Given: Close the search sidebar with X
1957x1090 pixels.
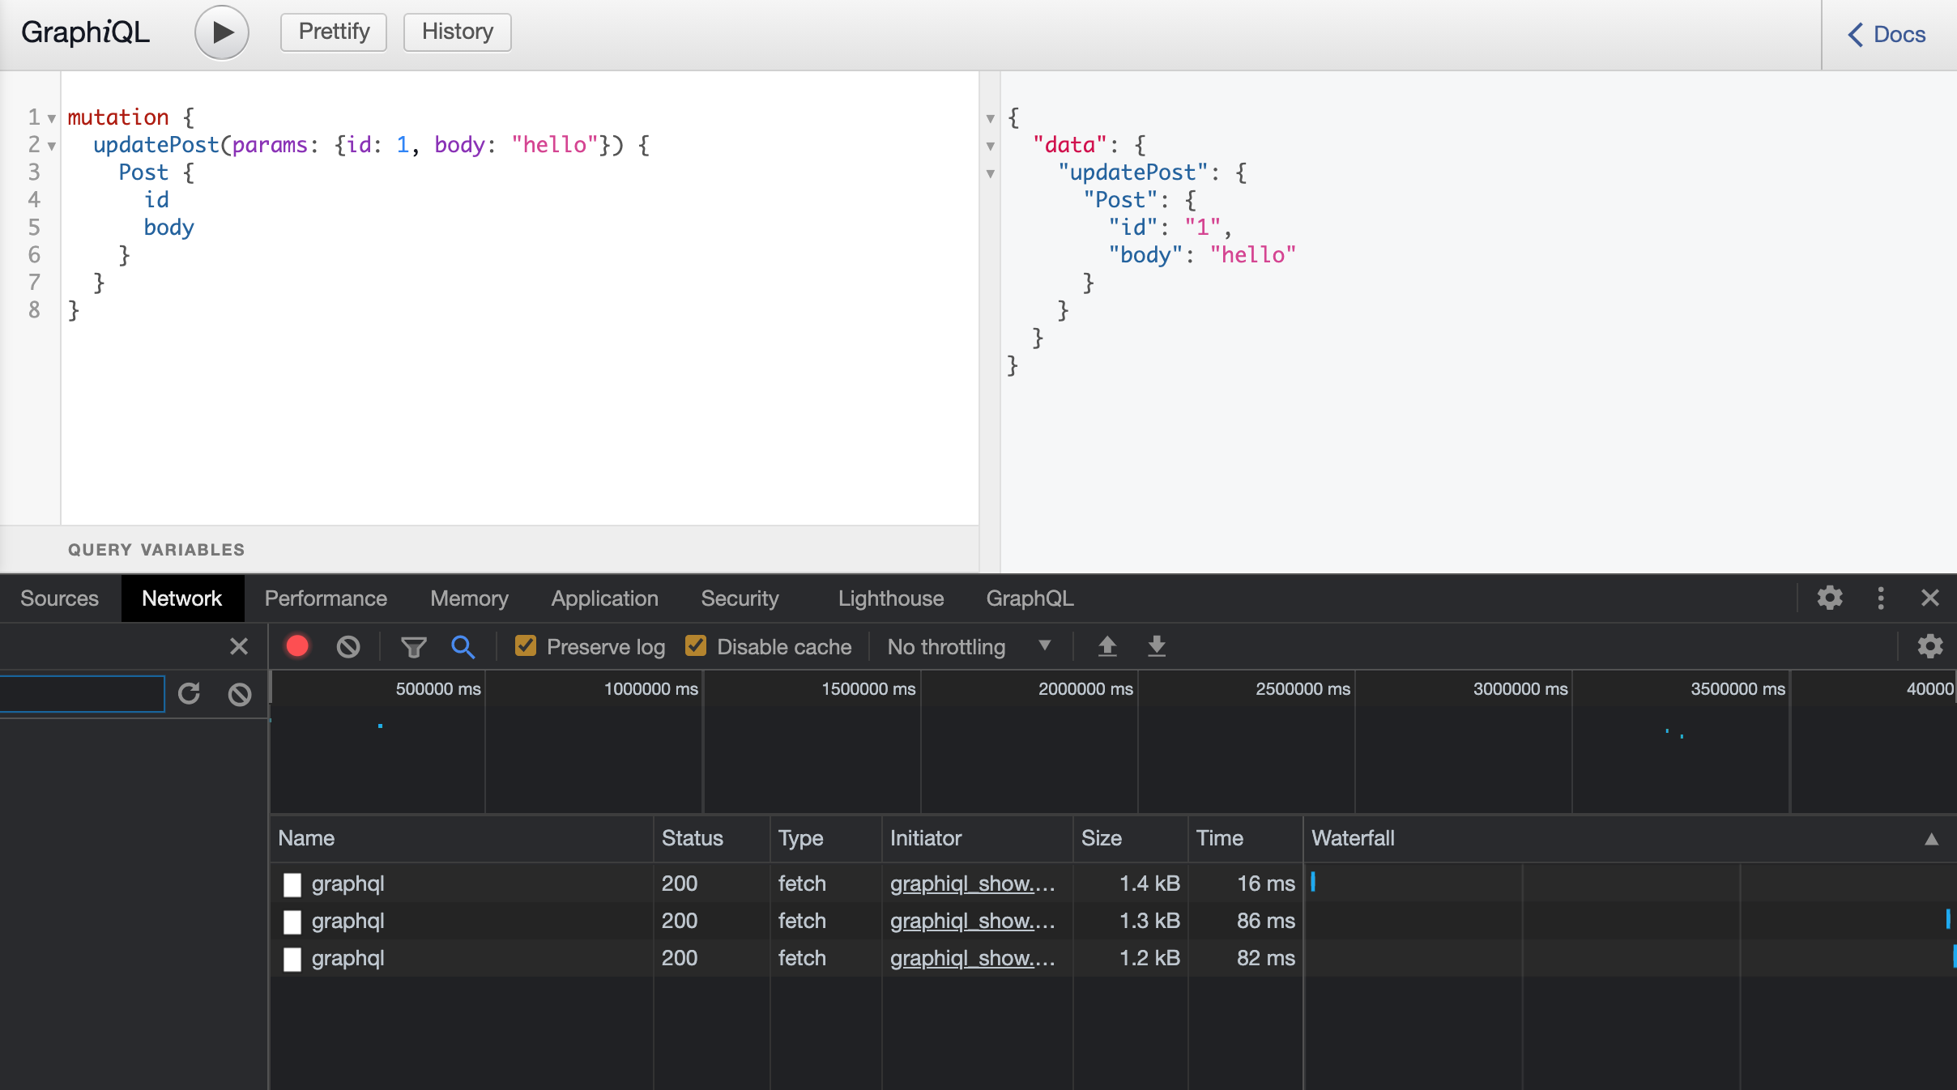Looking at the screenshot, I should coord(238,646).
